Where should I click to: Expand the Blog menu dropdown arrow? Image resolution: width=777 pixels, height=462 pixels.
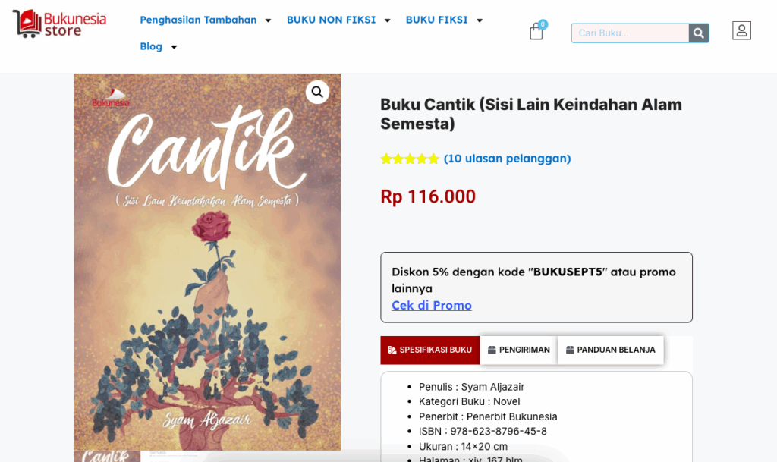click(174, 47)
